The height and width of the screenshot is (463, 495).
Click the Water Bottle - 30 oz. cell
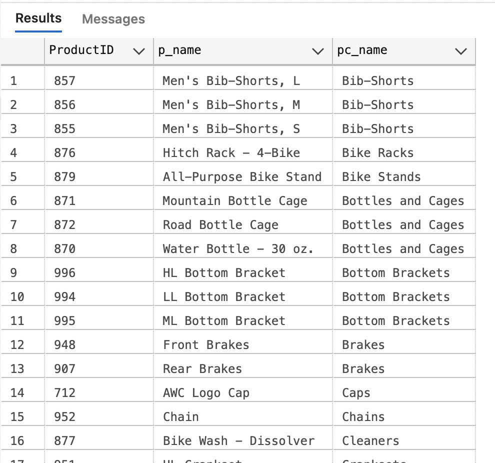click(243, 248)
